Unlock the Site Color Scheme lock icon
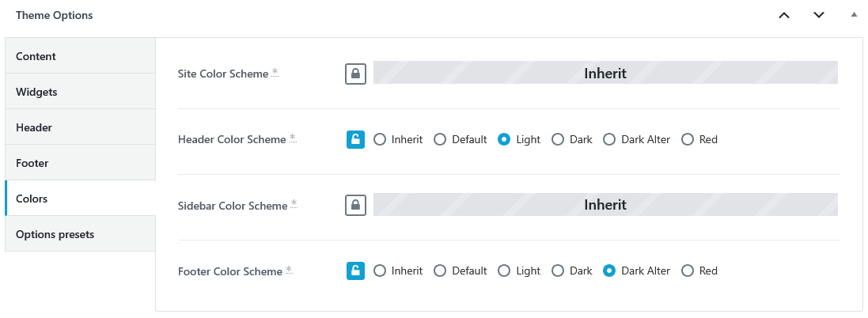Image resolution: width=868 pixels, height=318 pixels. 355,74
